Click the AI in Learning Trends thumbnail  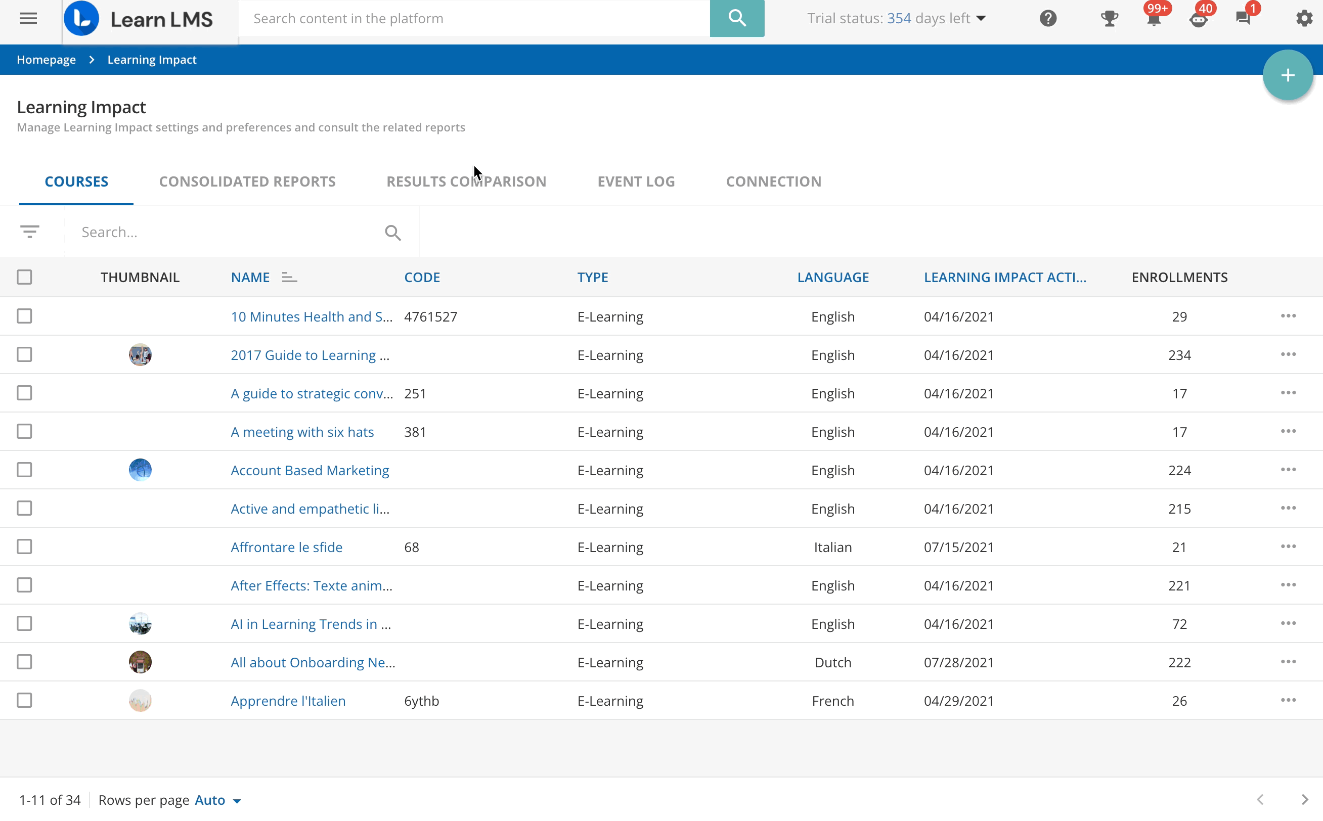140,623
